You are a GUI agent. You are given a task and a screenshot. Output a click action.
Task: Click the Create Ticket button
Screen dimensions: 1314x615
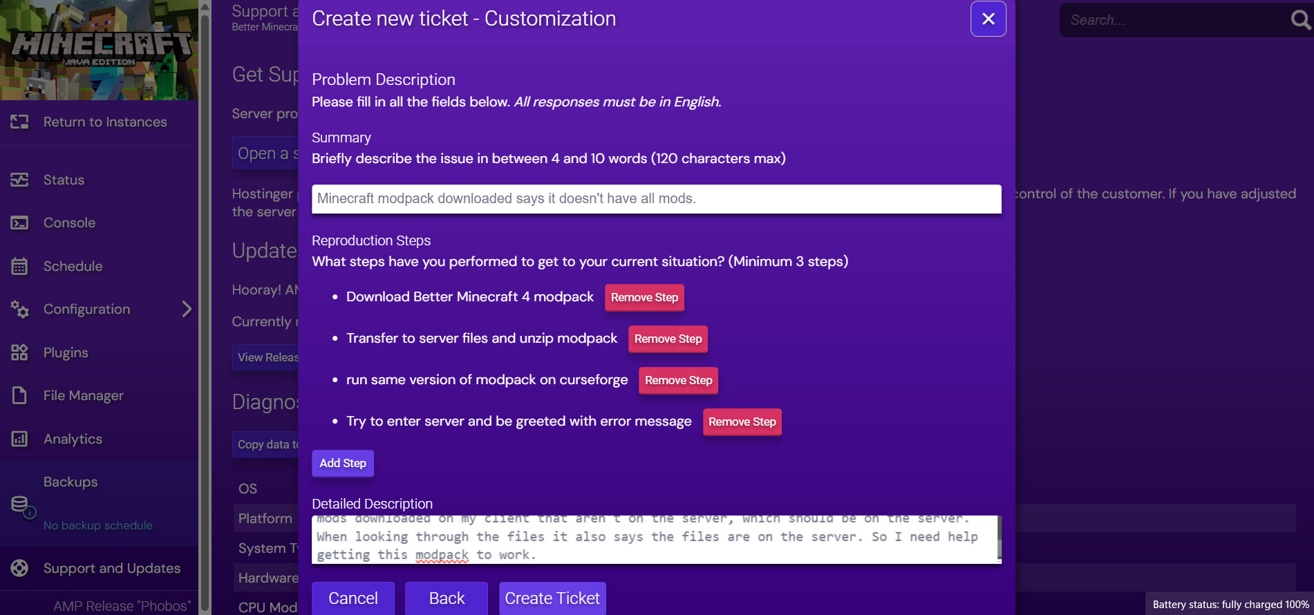(552, 598)
